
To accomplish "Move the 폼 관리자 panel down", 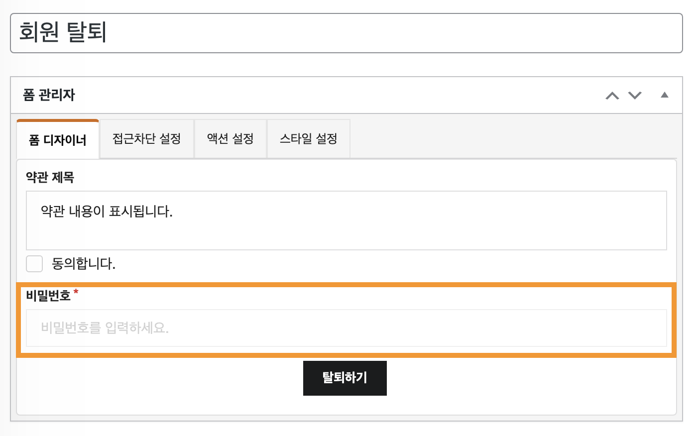I will coord(635,96).
